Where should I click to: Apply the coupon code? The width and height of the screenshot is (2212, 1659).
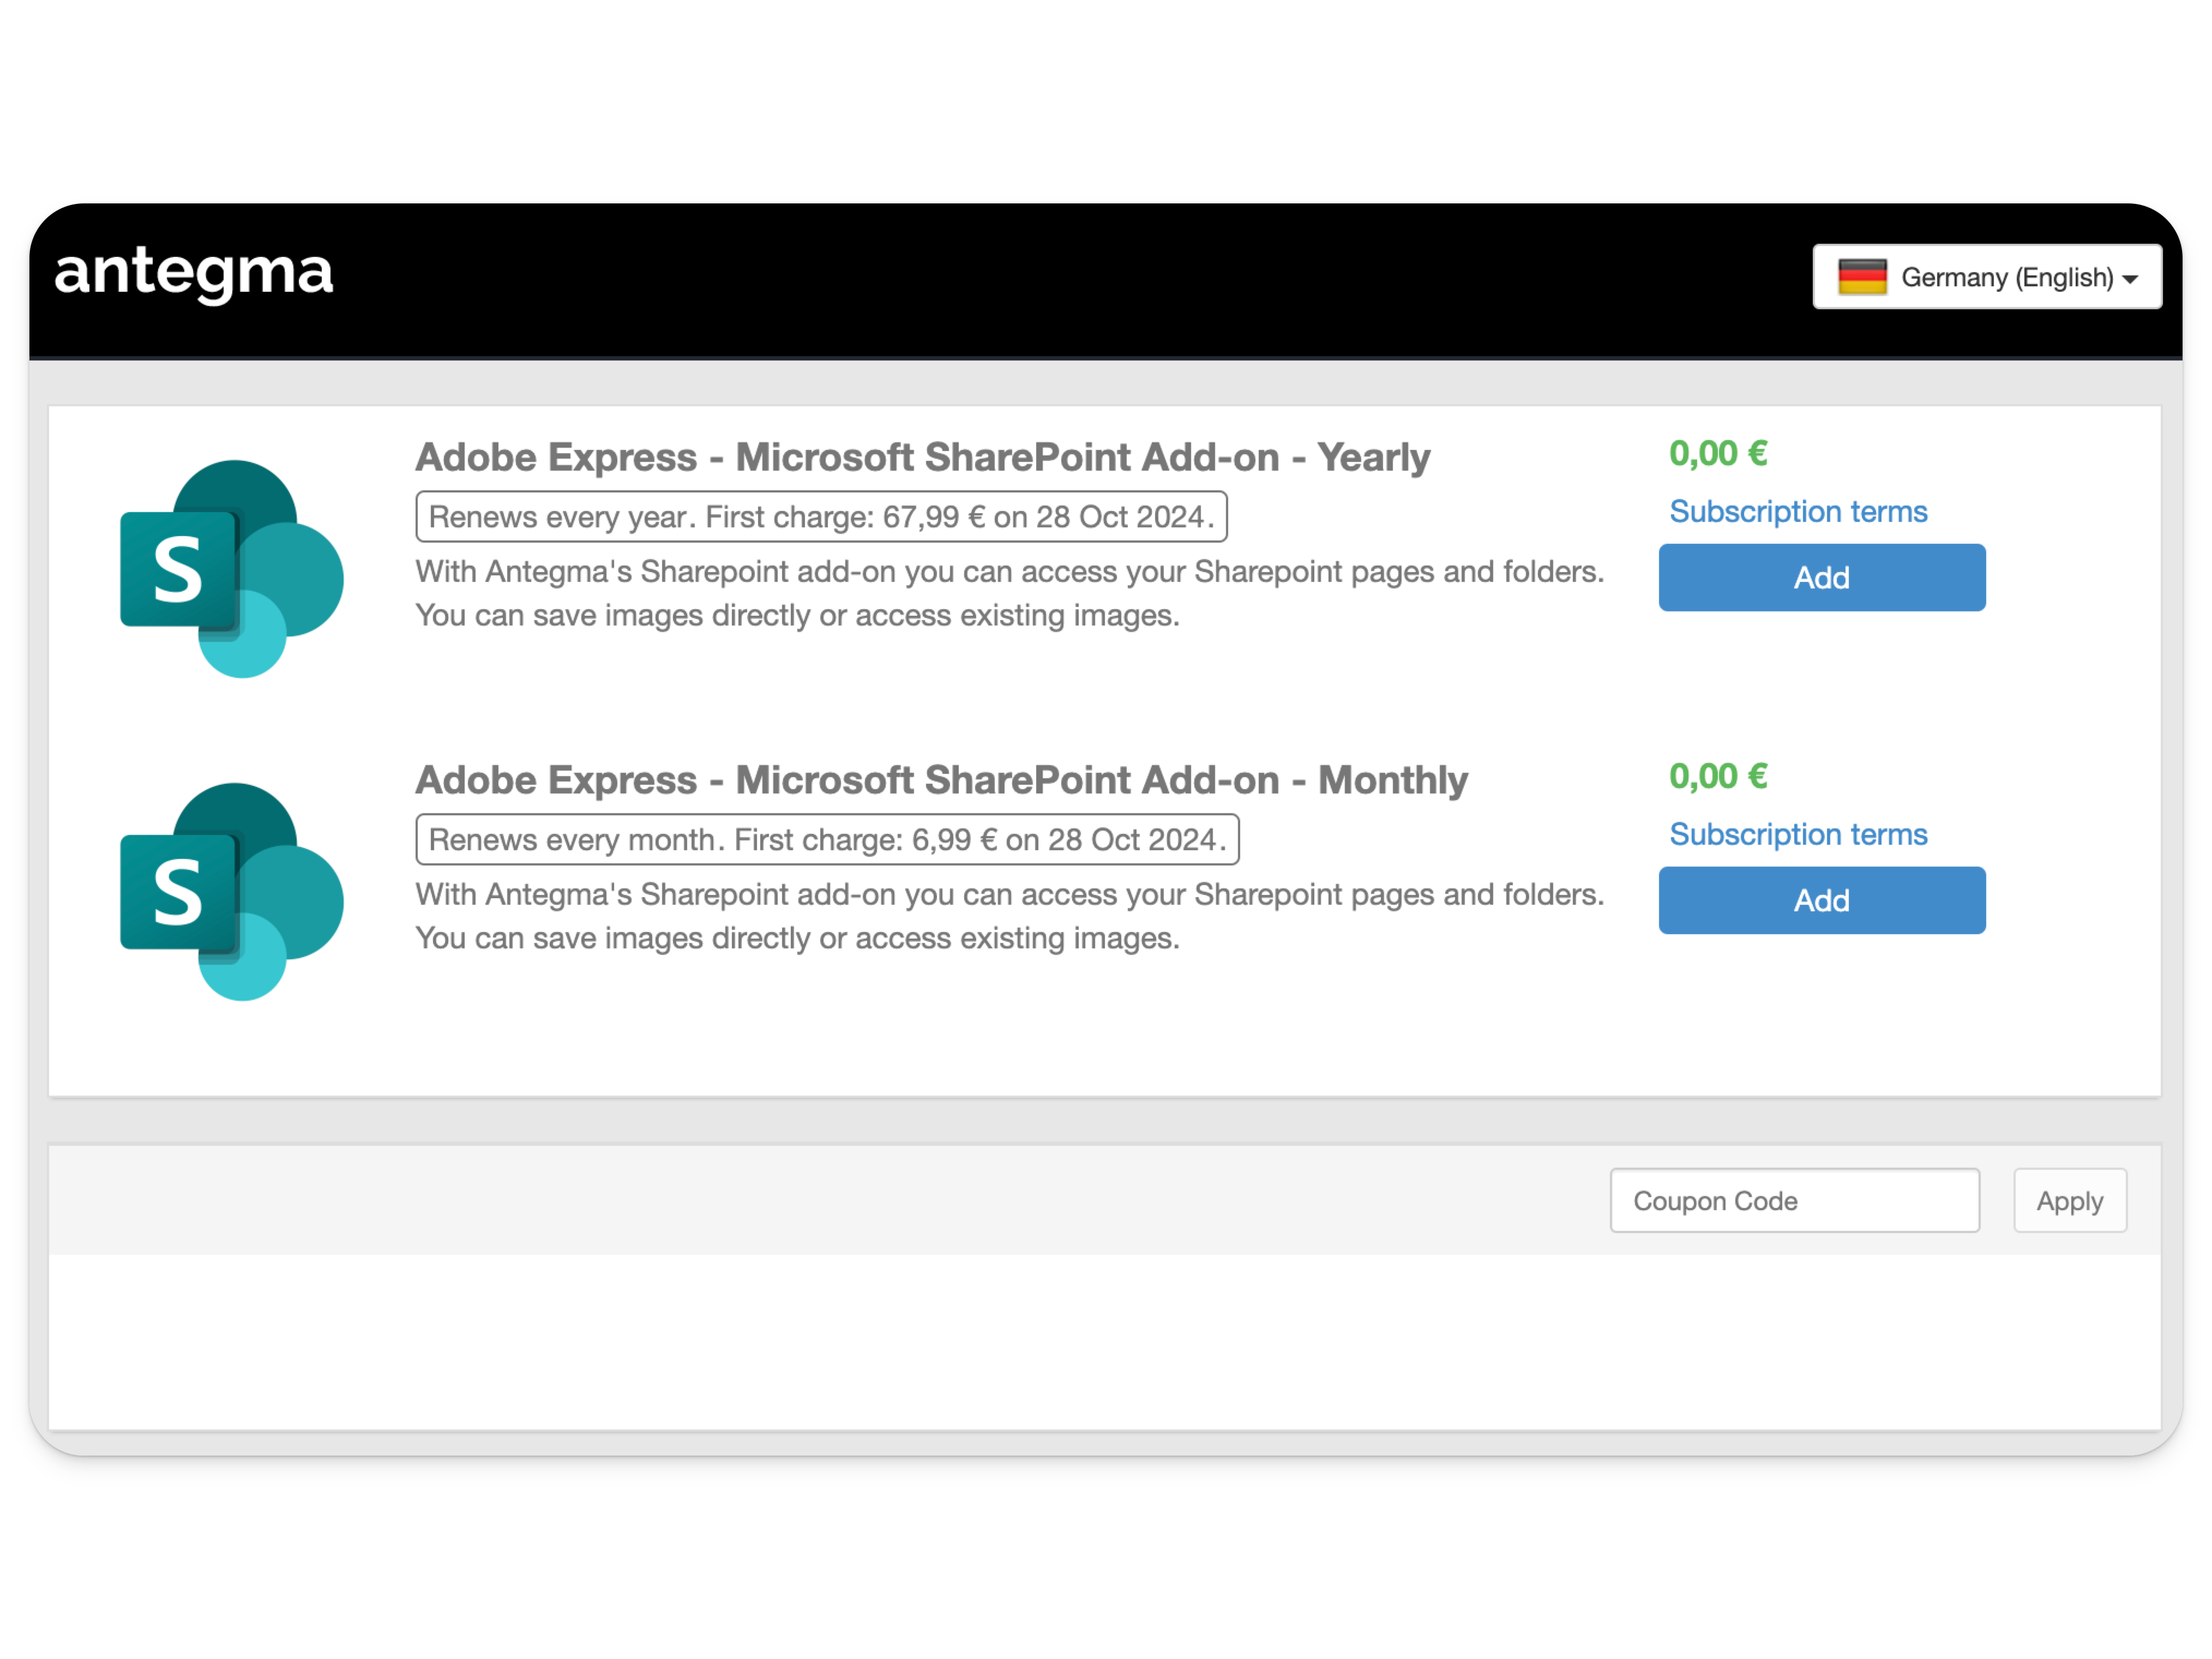coord(2070,1200)
